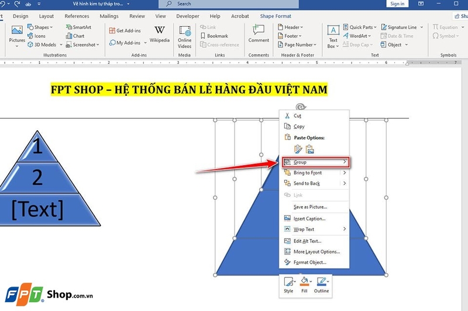Select pyramid level labeled 2
468x311 pixels.
(x=37, y=177)
